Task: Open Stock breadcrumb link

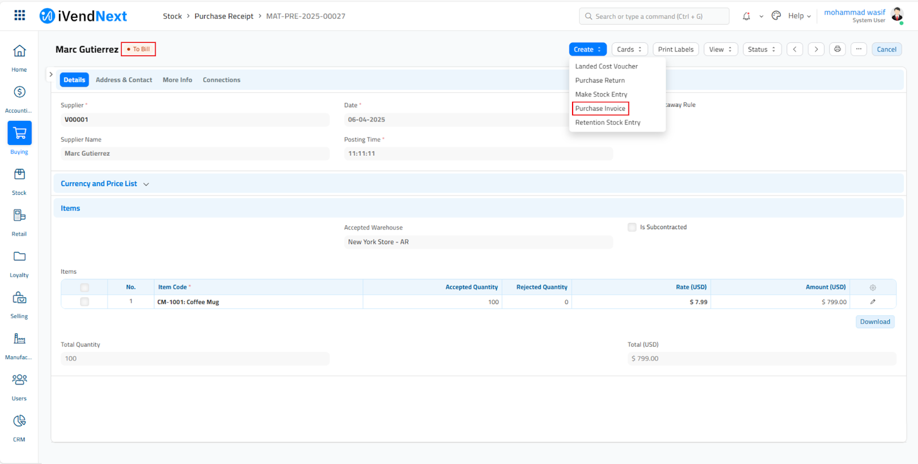Action: click(172, 16)
